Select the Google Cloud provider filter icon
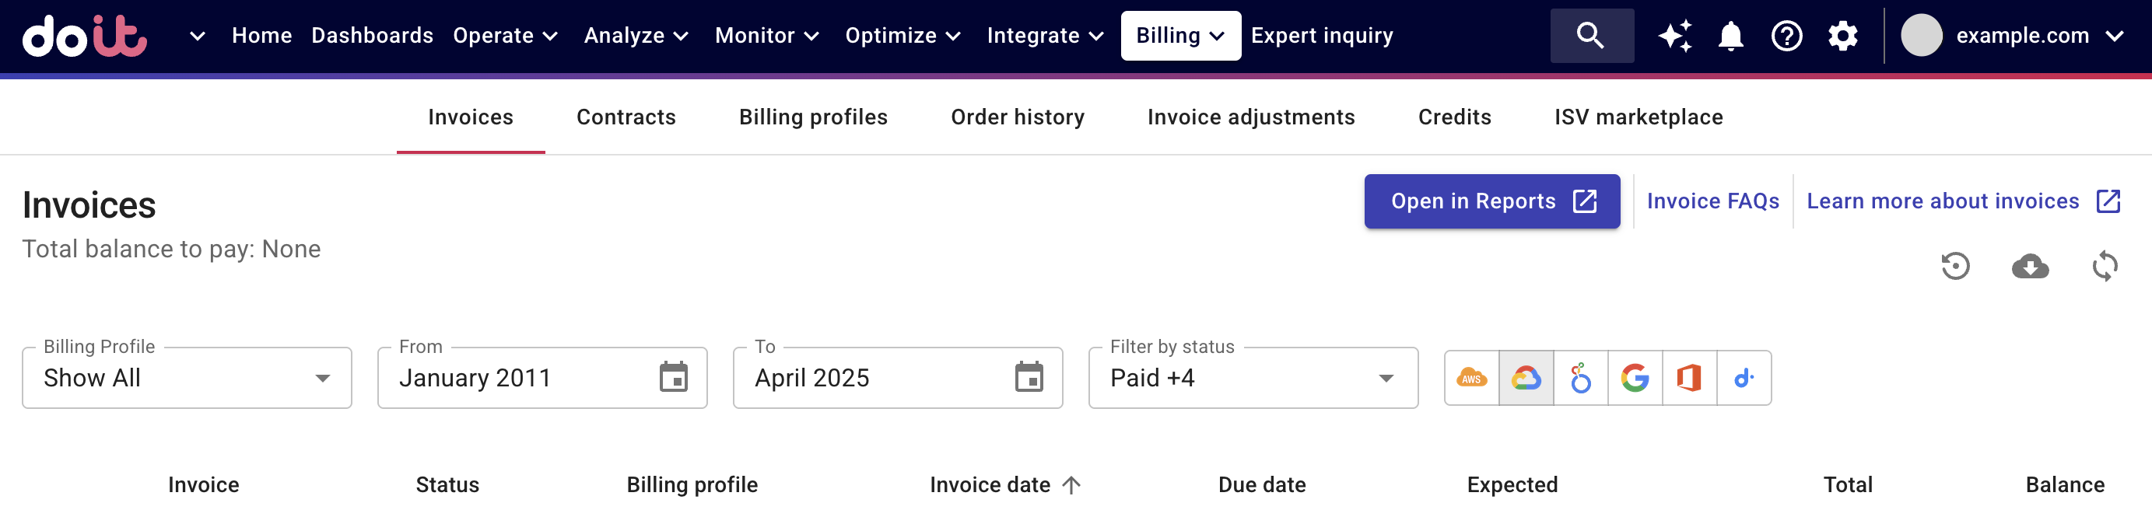Viewport: 2152px width, 524px height. pyautogui.click(x=1526, y=377)
